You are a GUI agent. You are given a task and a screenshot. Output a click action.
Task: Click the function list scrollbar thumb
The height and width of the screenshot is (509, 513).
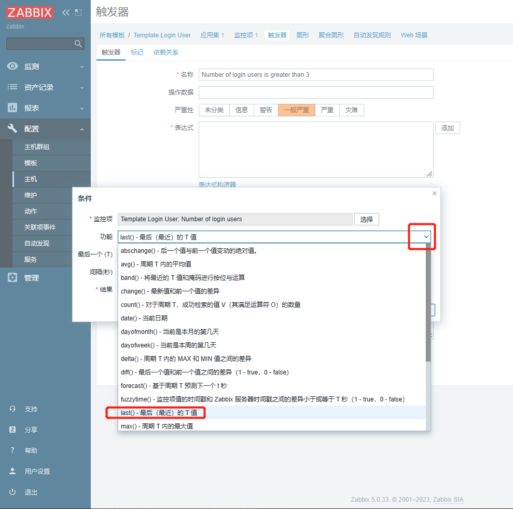click(x=428, y=303)
